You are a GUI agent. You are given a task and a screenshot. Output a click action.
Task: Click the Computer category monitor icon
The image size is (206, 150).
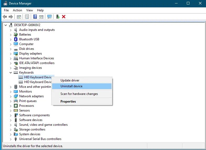16,44
